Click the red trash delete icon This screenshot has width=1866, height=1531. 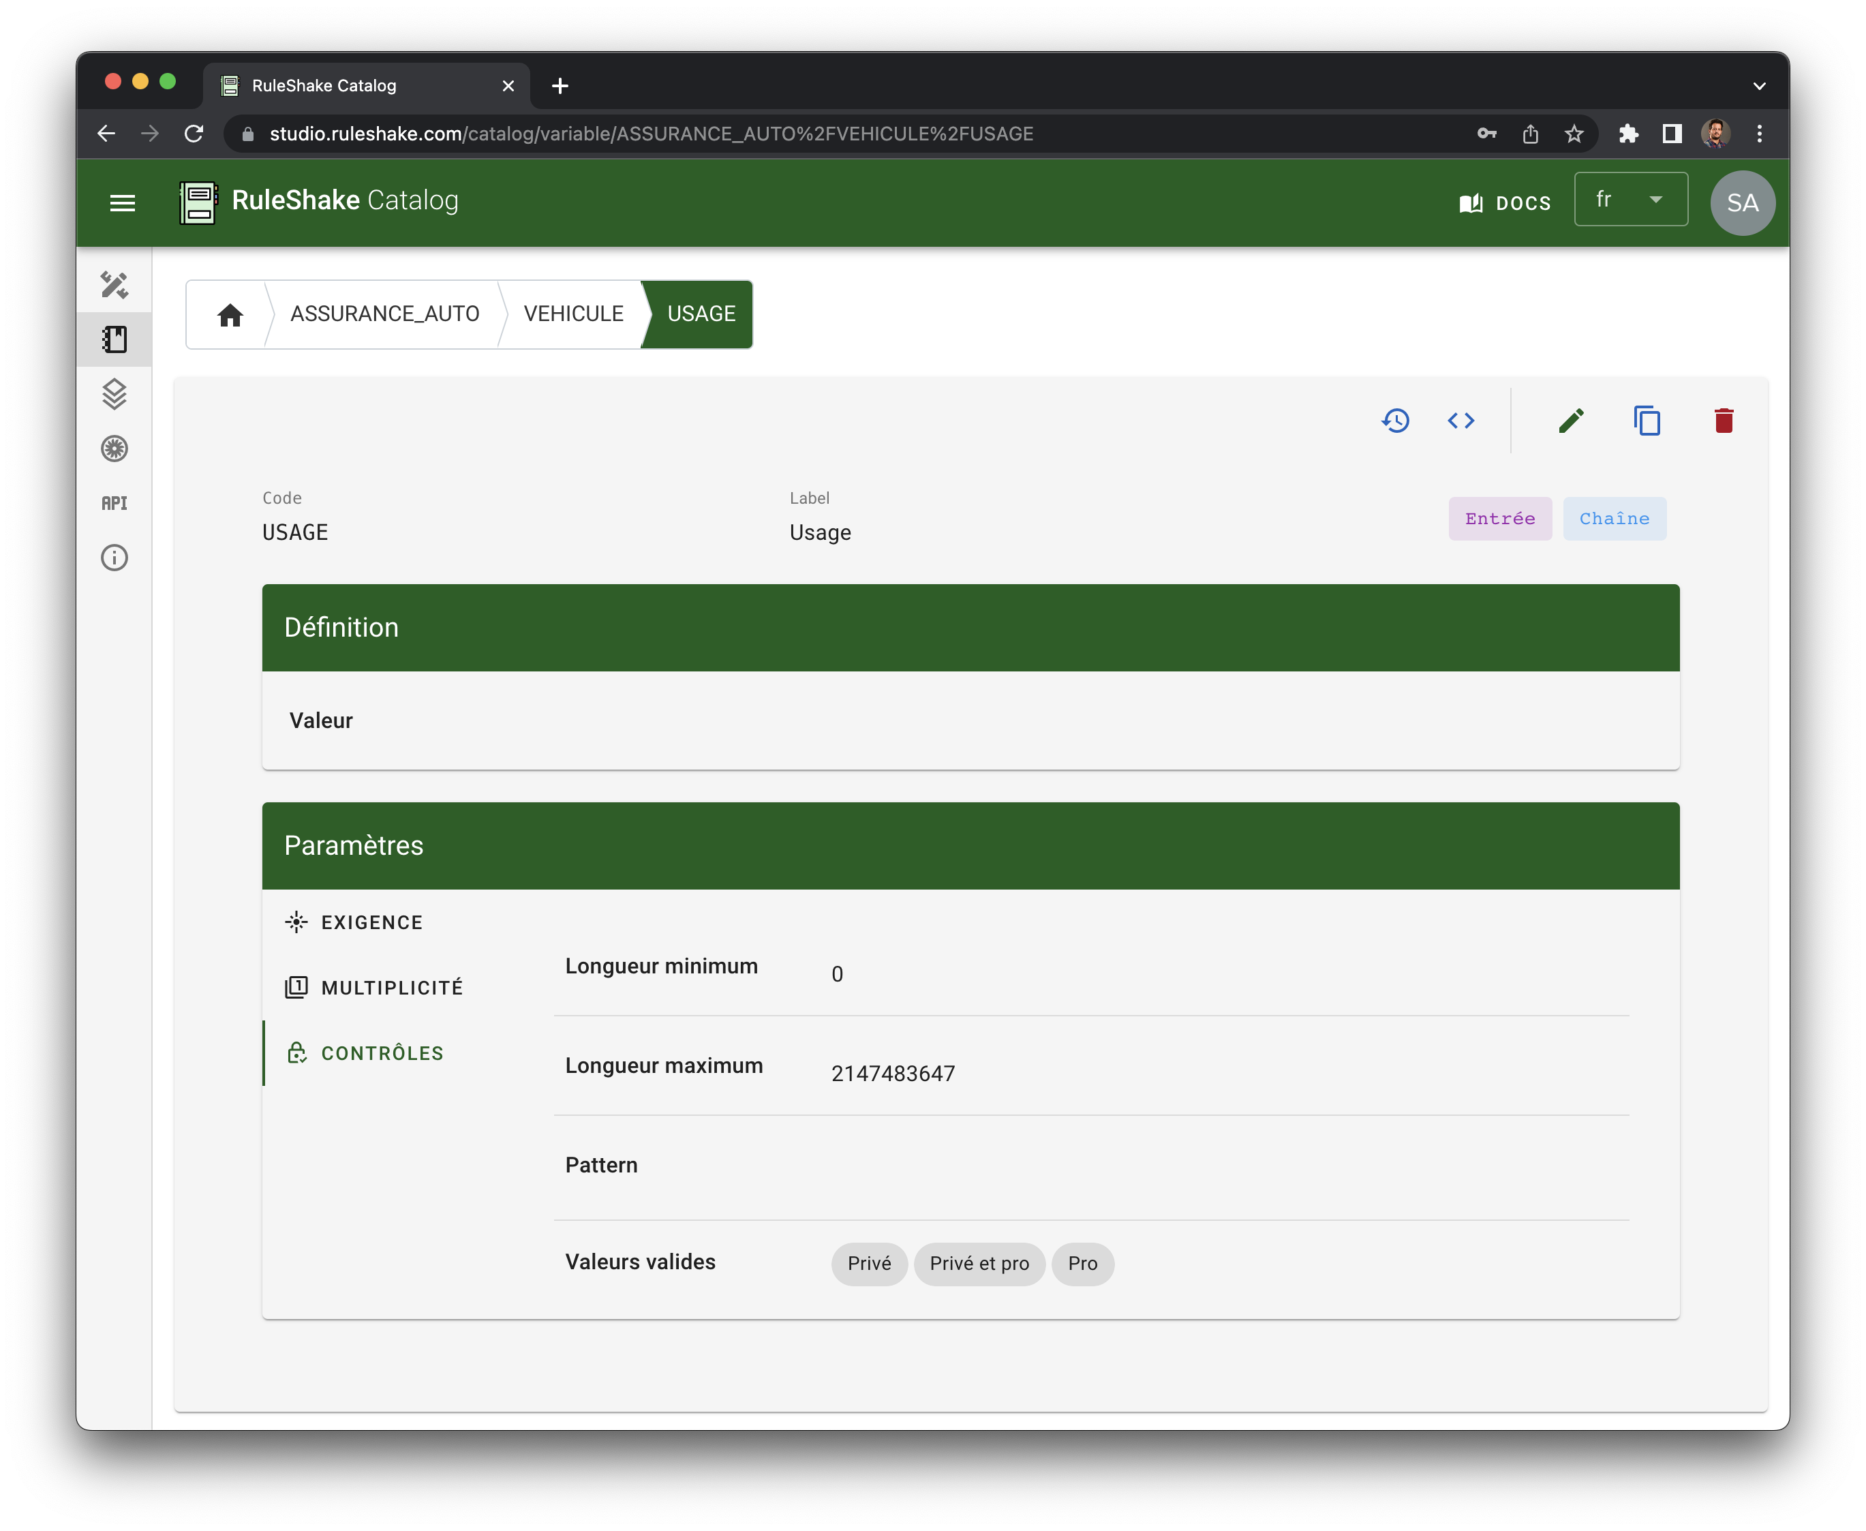click(x=1723, y=421)
